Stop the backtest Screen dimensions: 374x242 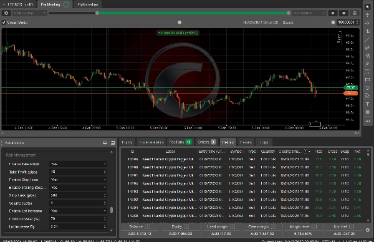(343, 13)
